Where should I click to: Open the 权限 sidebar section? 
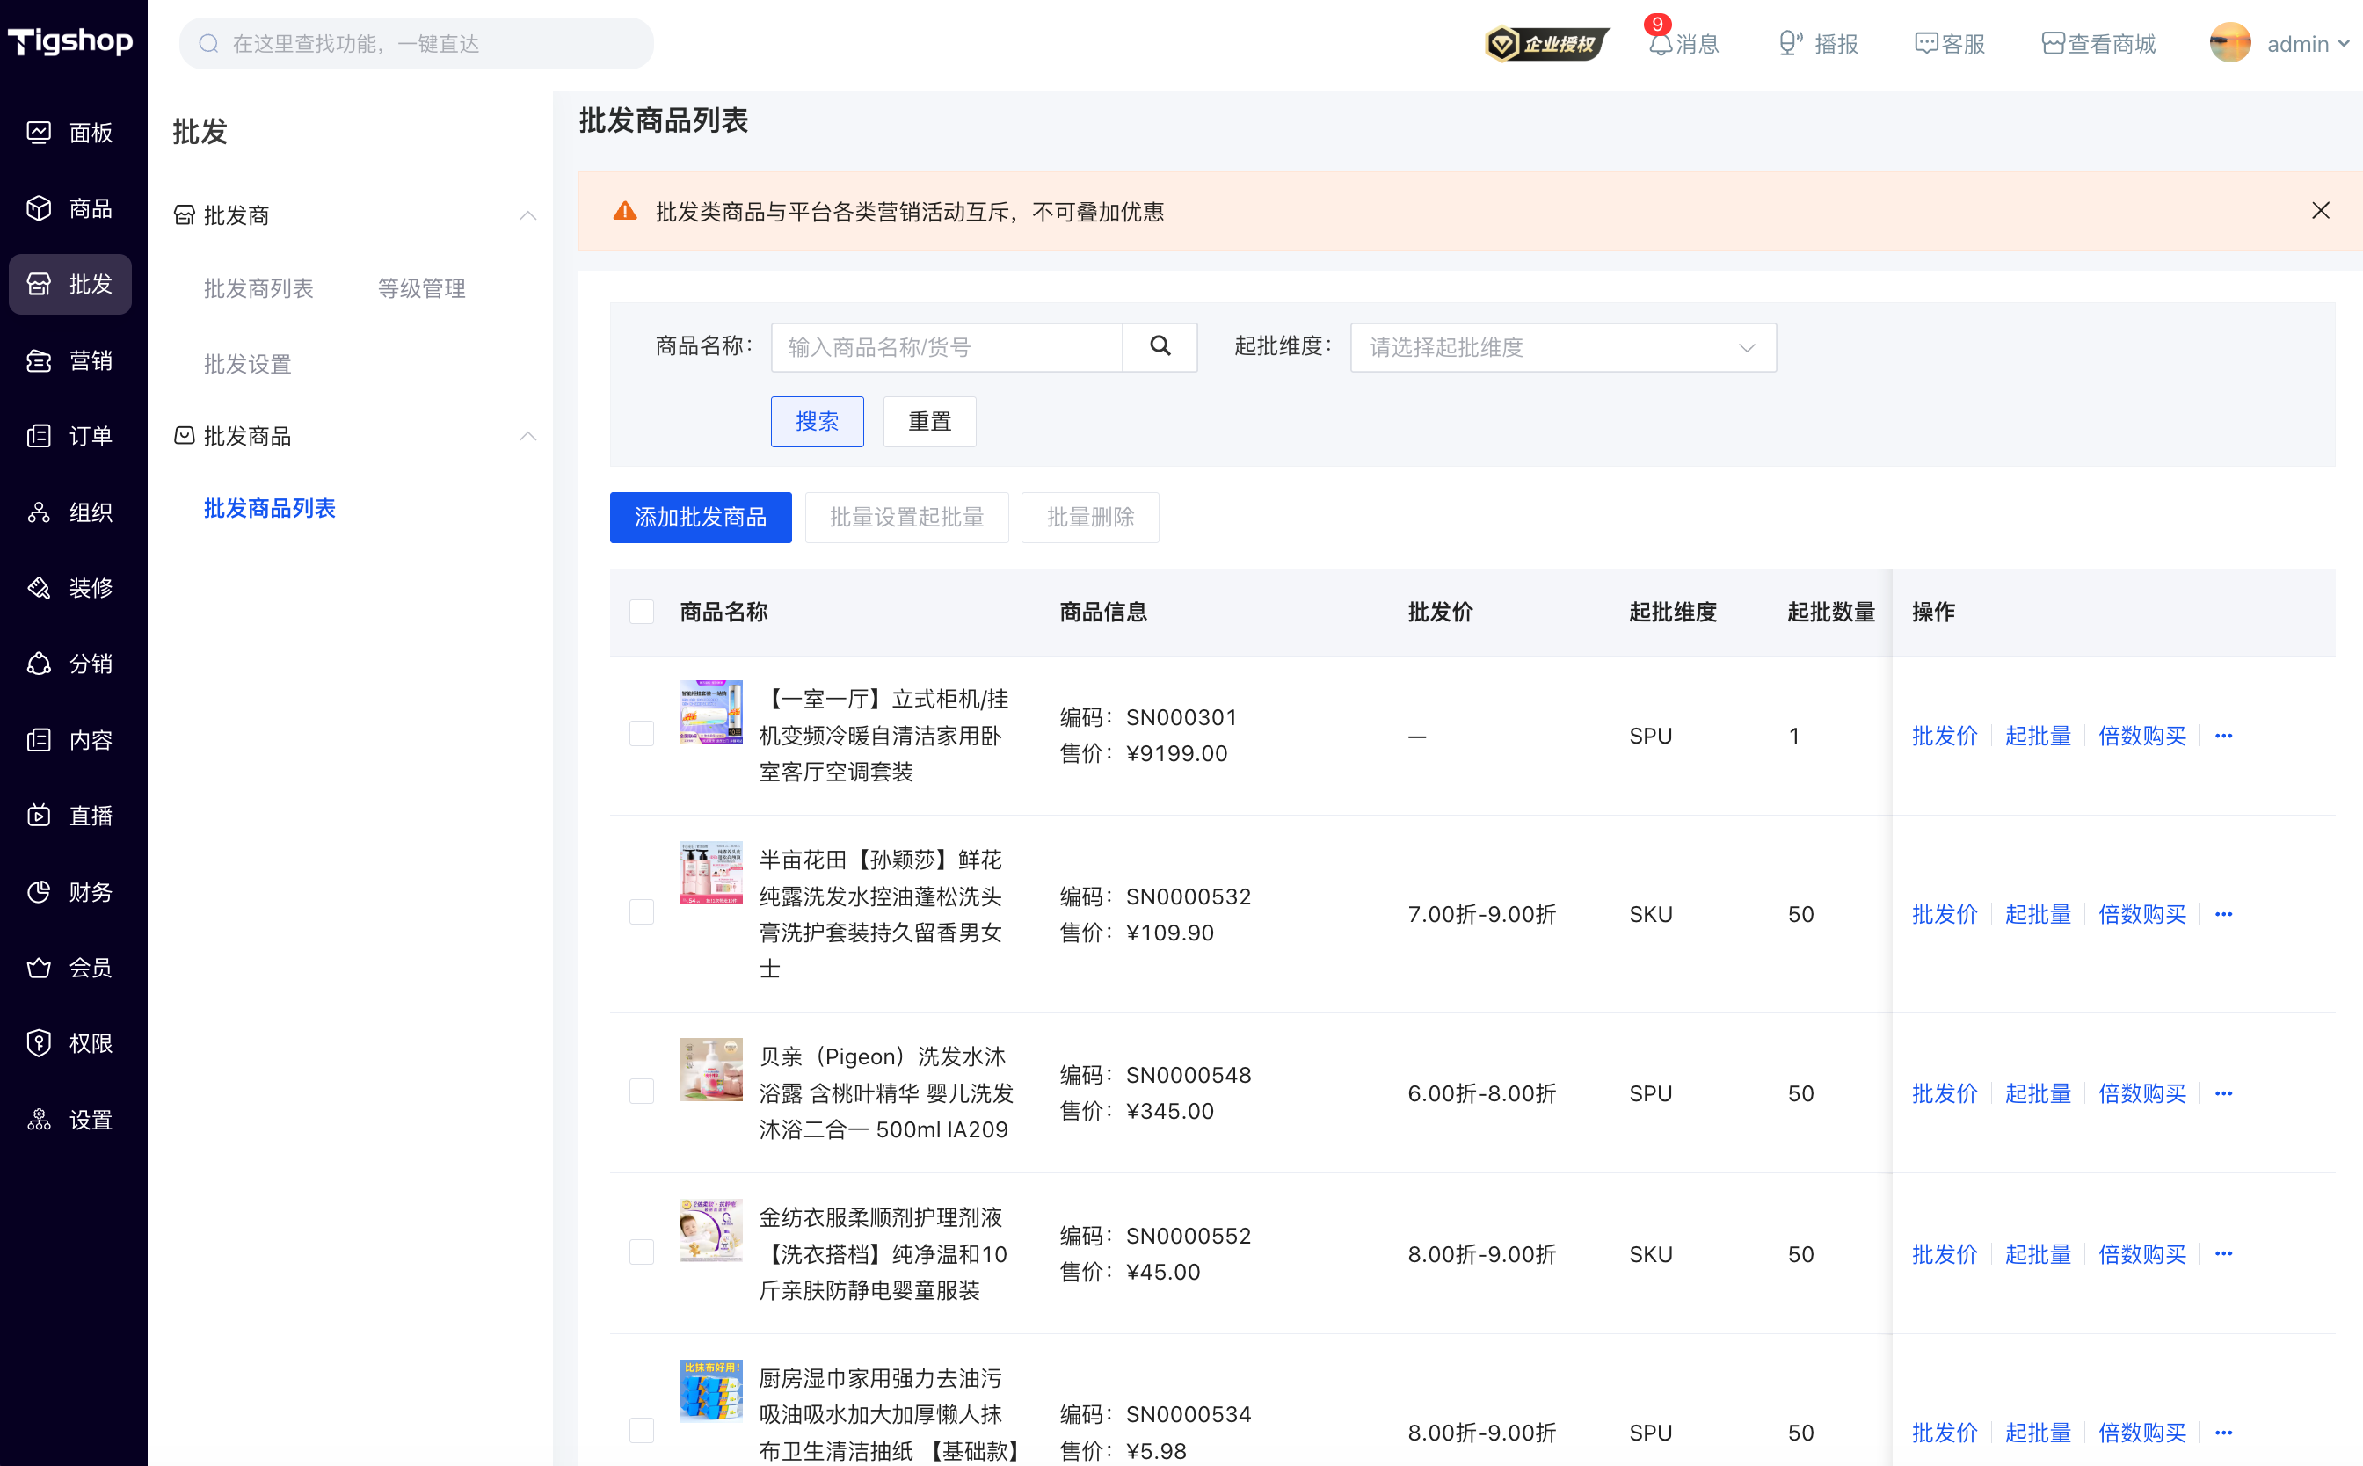(x=69, y=1043)
